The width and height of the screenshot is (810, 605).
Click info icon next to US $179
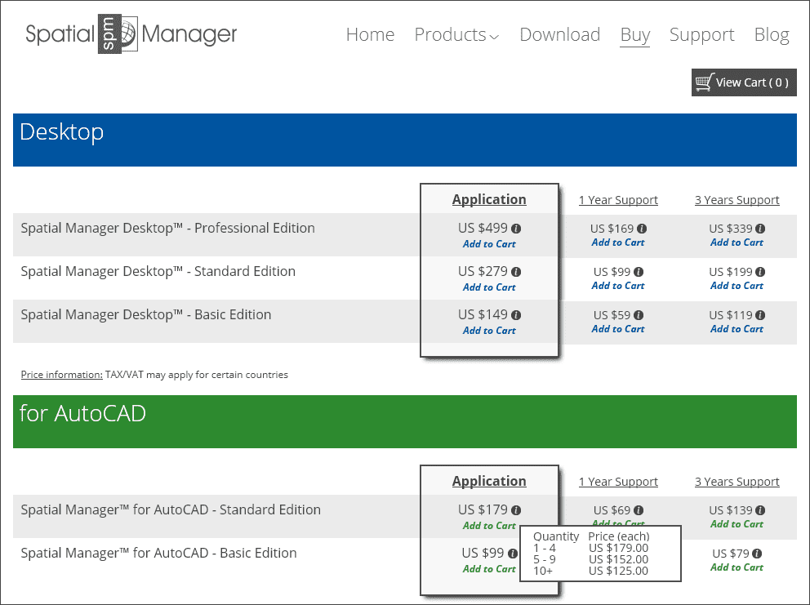click(516, 510)
